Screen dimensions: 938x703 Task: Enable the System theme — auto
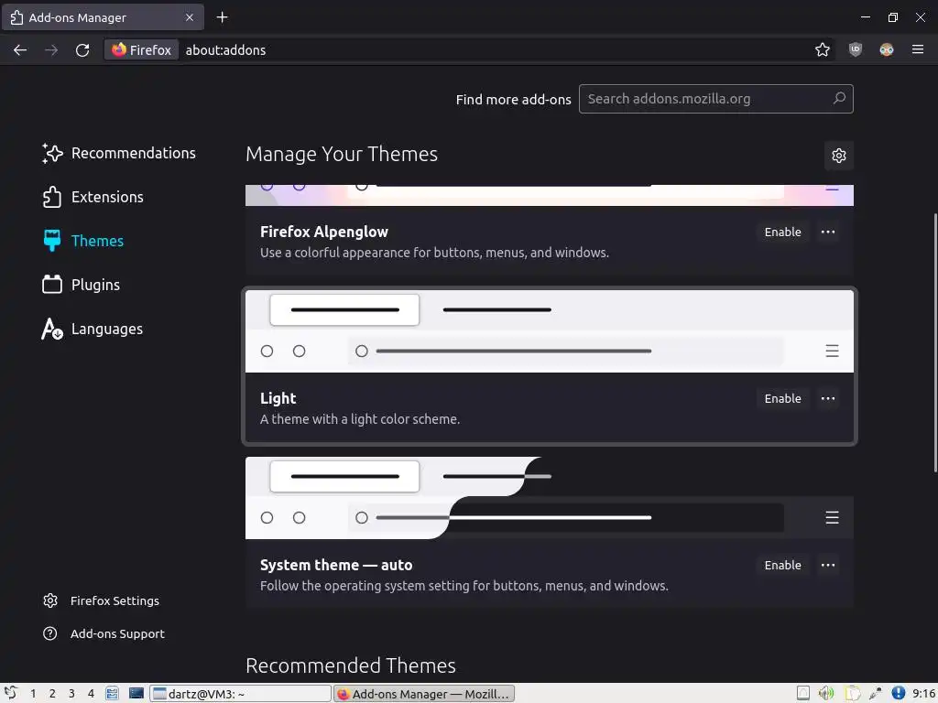[782, 566]
